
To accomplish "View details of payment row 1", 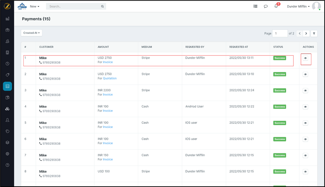I will (x=305, y=58).
